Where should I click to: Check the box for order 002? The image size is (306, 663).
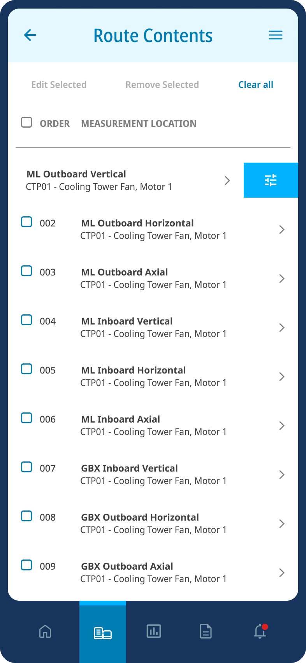26,222
